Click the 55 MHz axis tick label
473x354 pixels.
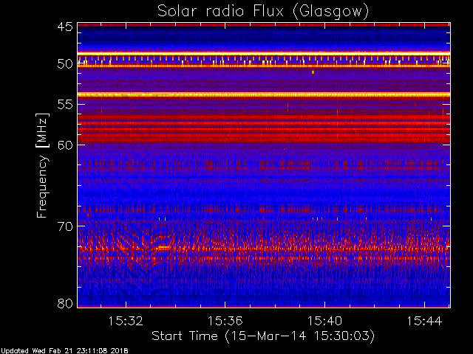(x=65, y=105)
